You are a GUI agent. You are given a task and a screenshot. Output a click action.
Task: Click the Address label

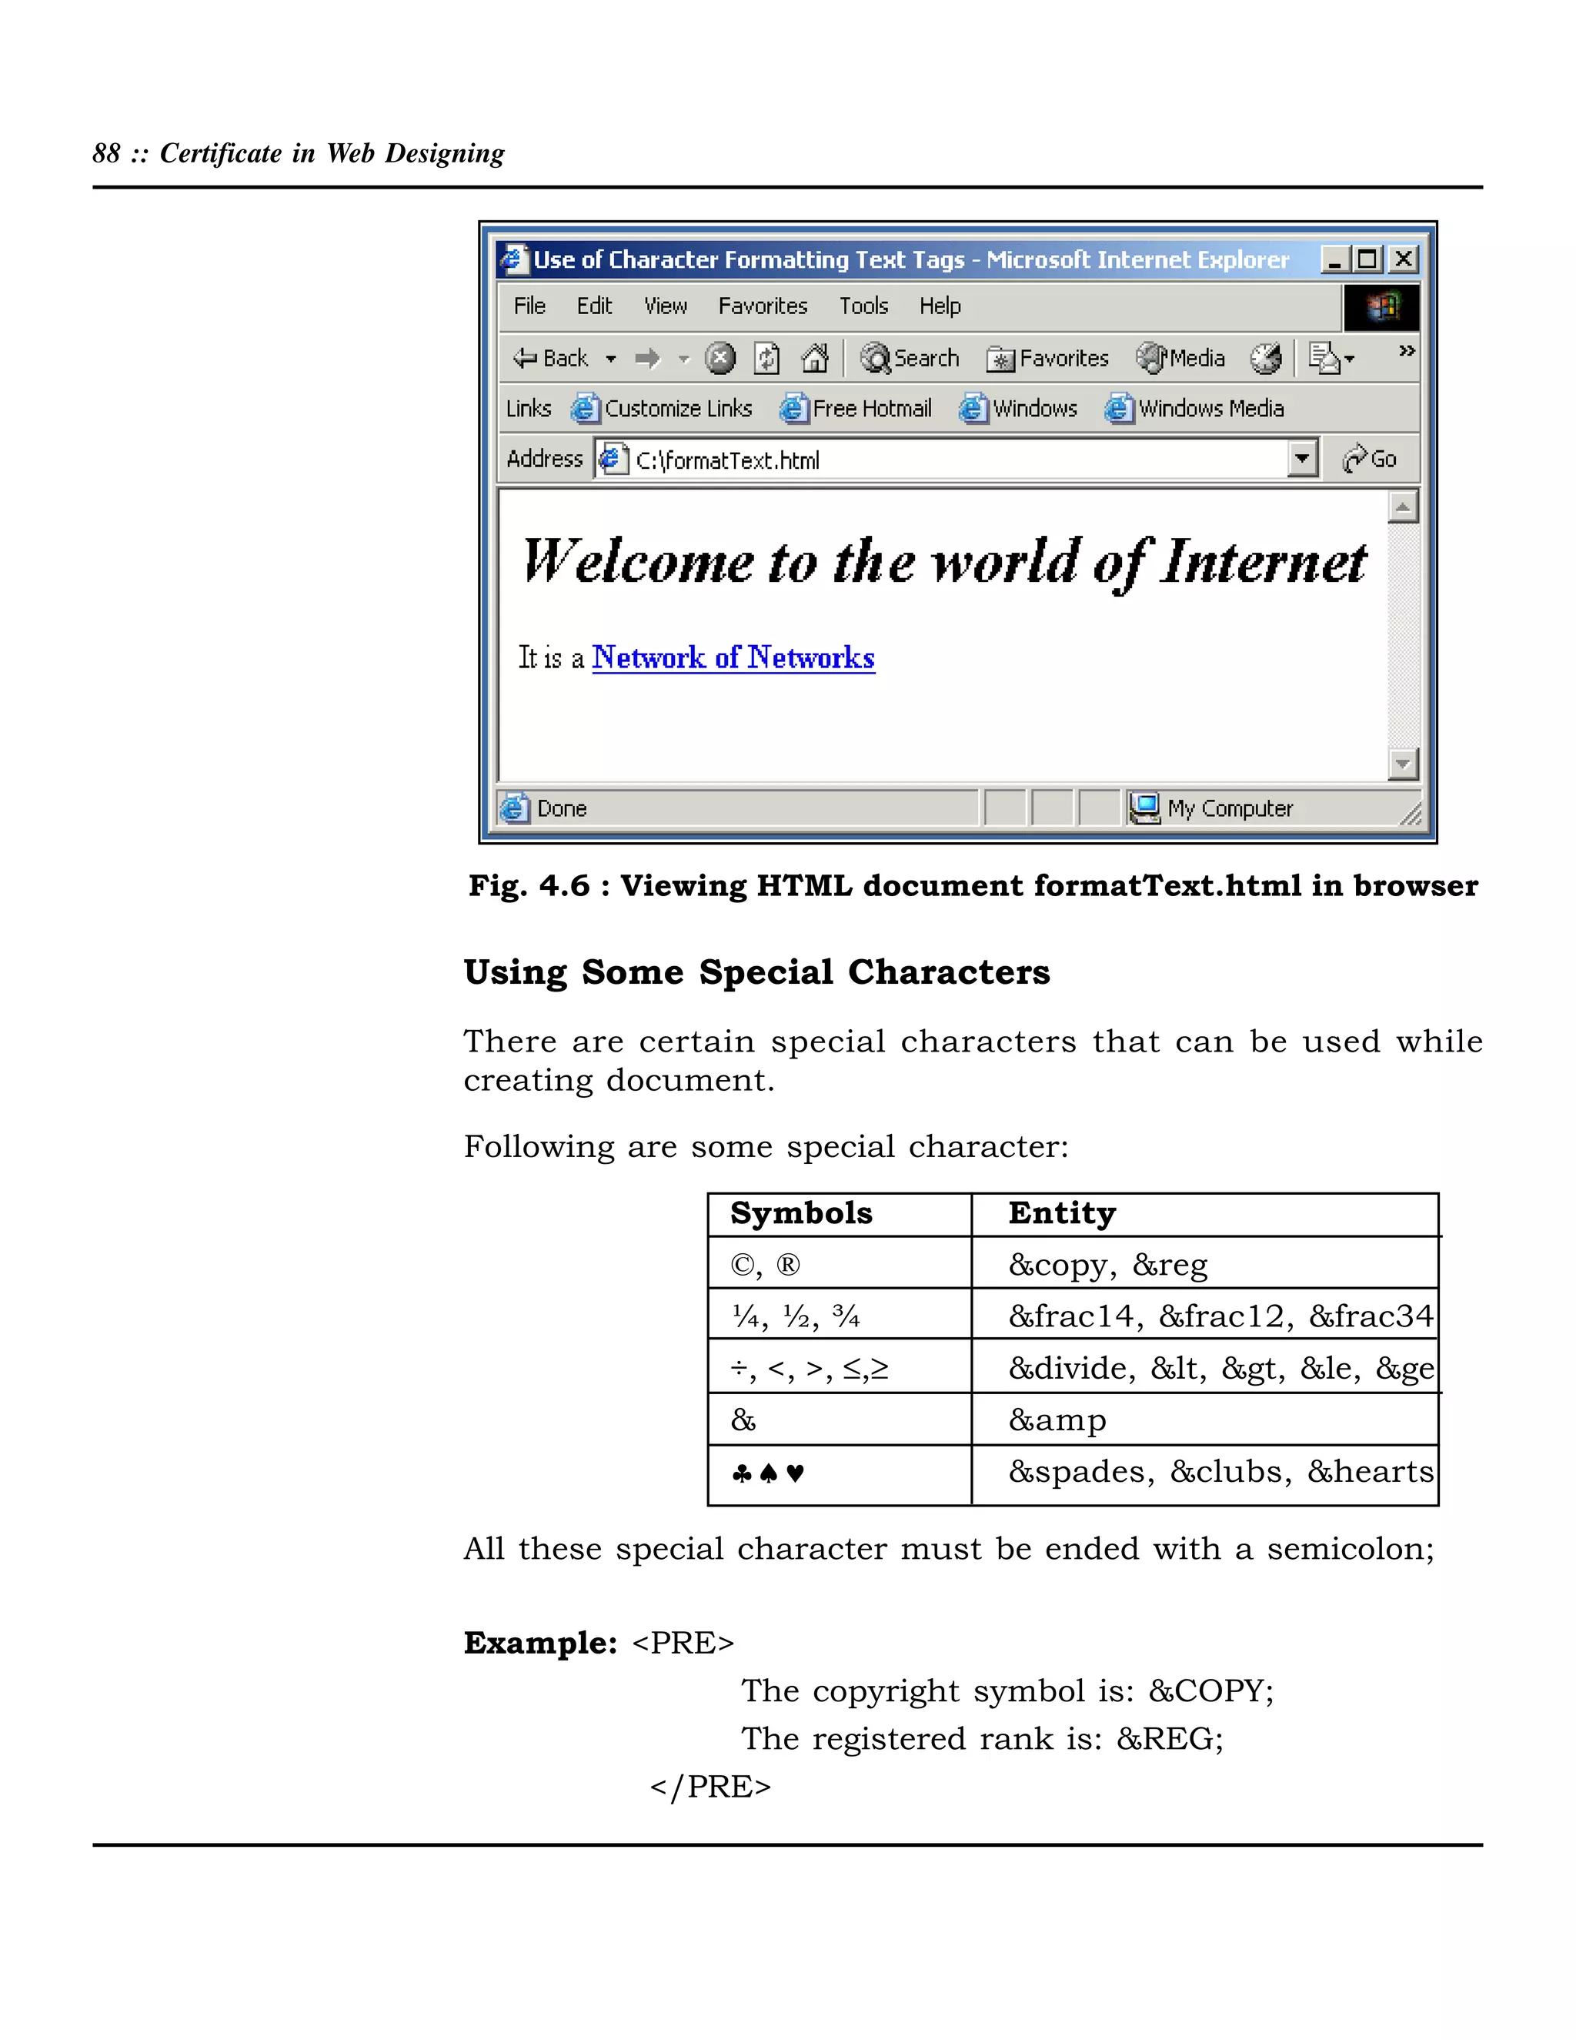click(x=544, y=459)
